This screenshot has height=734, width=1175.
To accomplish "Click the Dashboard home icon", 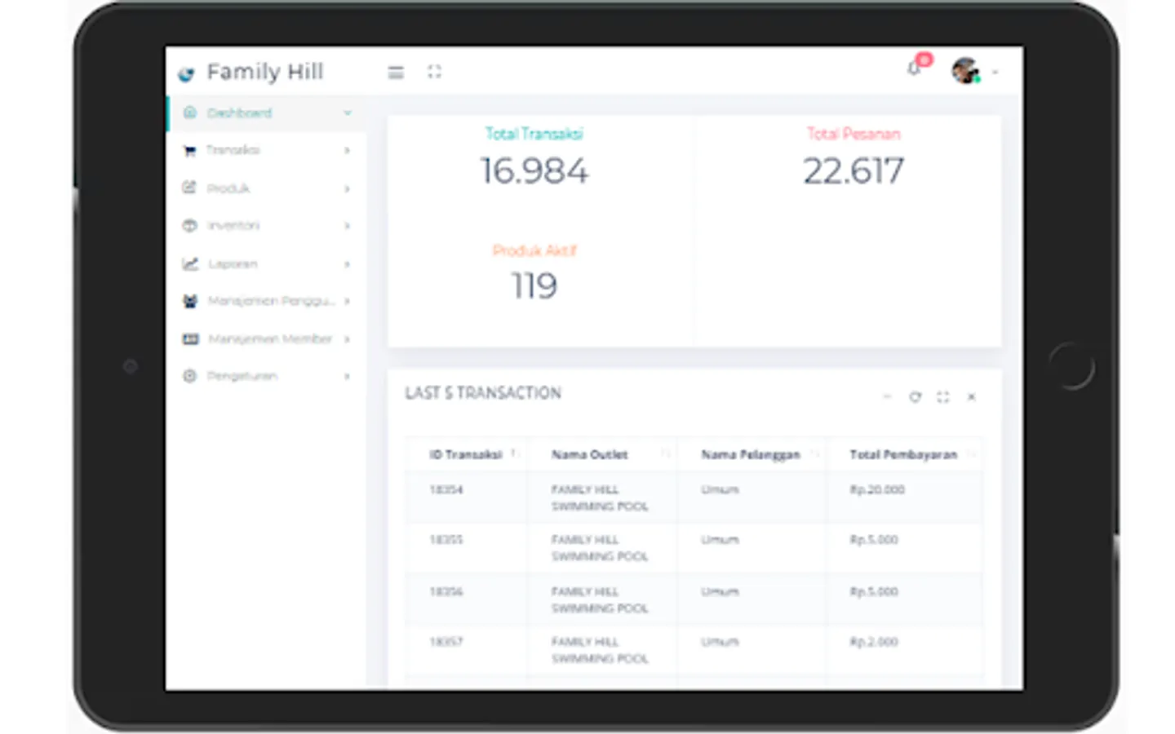I will click(190, 113).
